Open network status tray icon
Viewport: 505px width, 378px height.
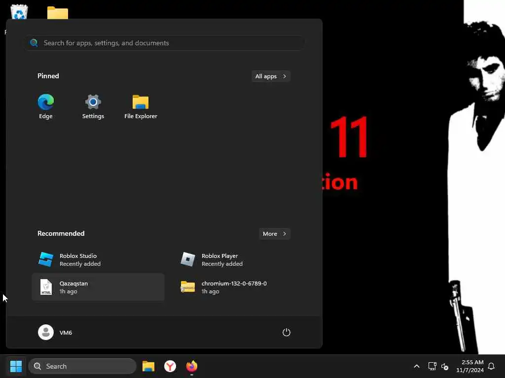click(x=432, y=366)
